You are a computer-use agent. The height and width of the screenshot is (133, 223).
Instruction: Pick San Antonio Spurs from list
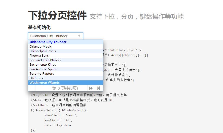66,69
